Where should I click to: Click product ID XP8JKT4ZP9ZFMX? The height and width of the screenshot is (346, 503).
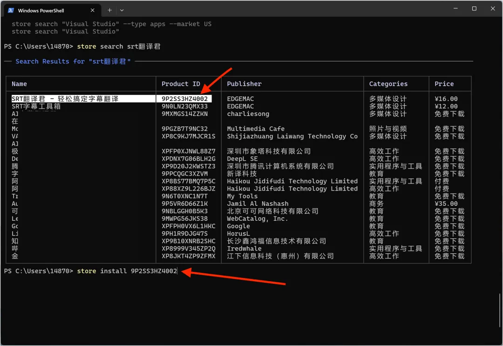click(188, 256)
